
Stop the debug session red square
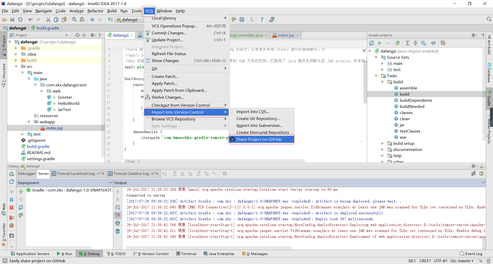pyautogui.click(x=12, y=208)
